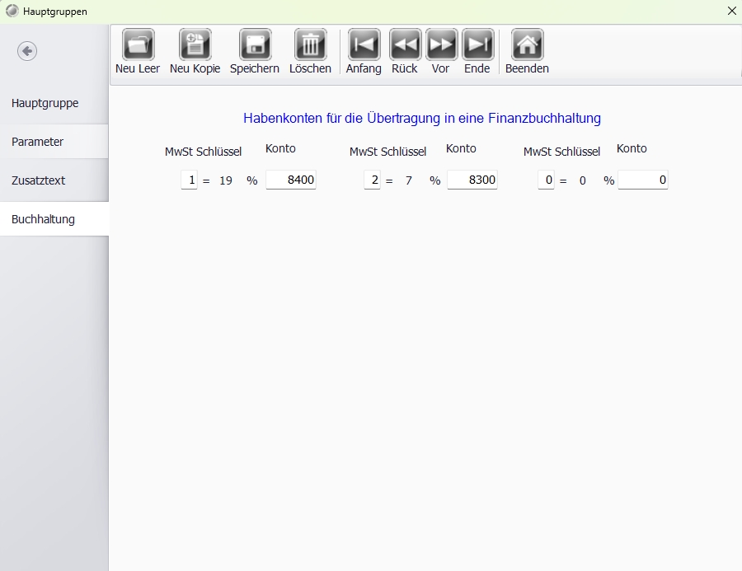Image resolution: width=742 pixels, height=571 pixels.
Task: Click the 7 percent rate value
Action: click(x=409, y=180)
